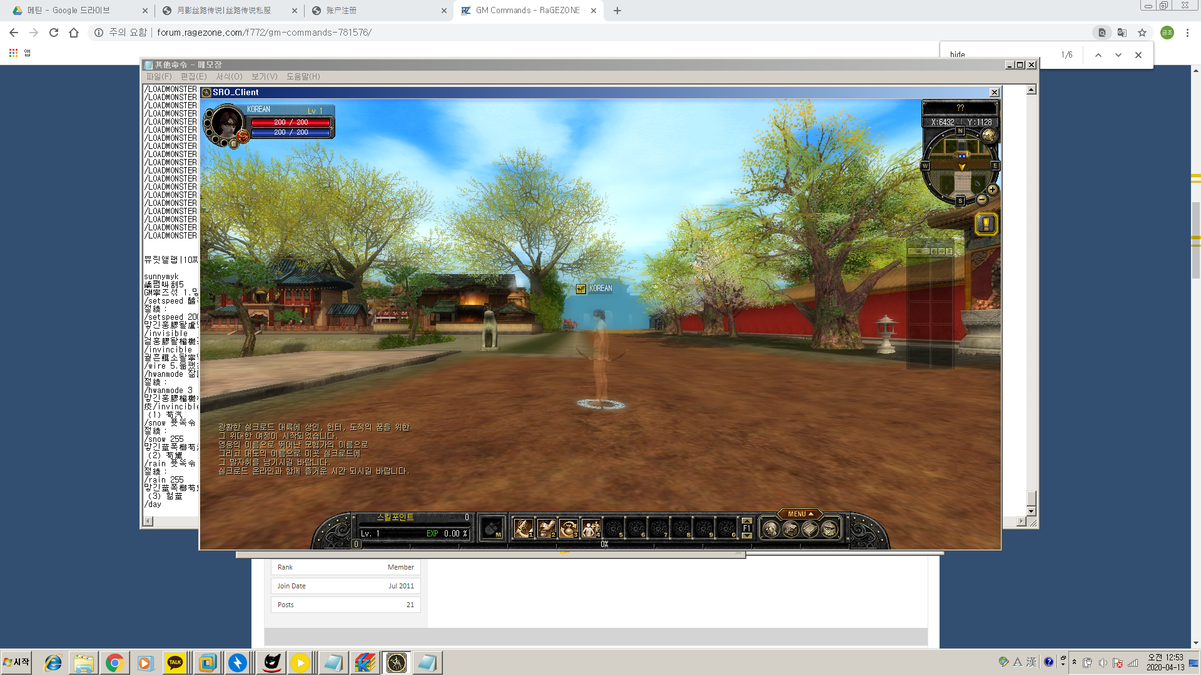Click the browser address bar URL
The height and width of the screenshot is (676, 1201).
click(264, 33)
